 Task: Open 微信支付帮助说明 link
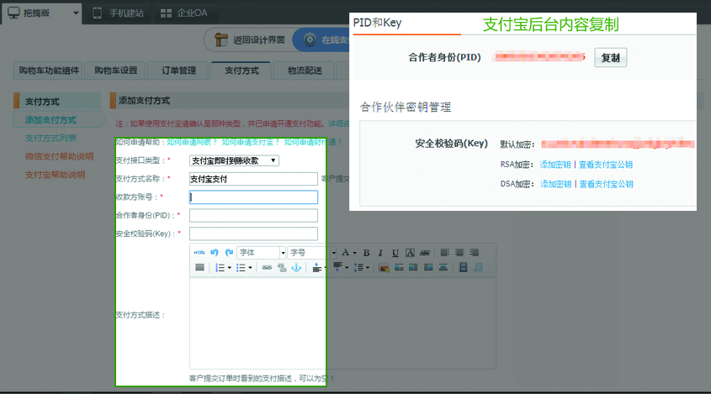[x=60, y=156]
